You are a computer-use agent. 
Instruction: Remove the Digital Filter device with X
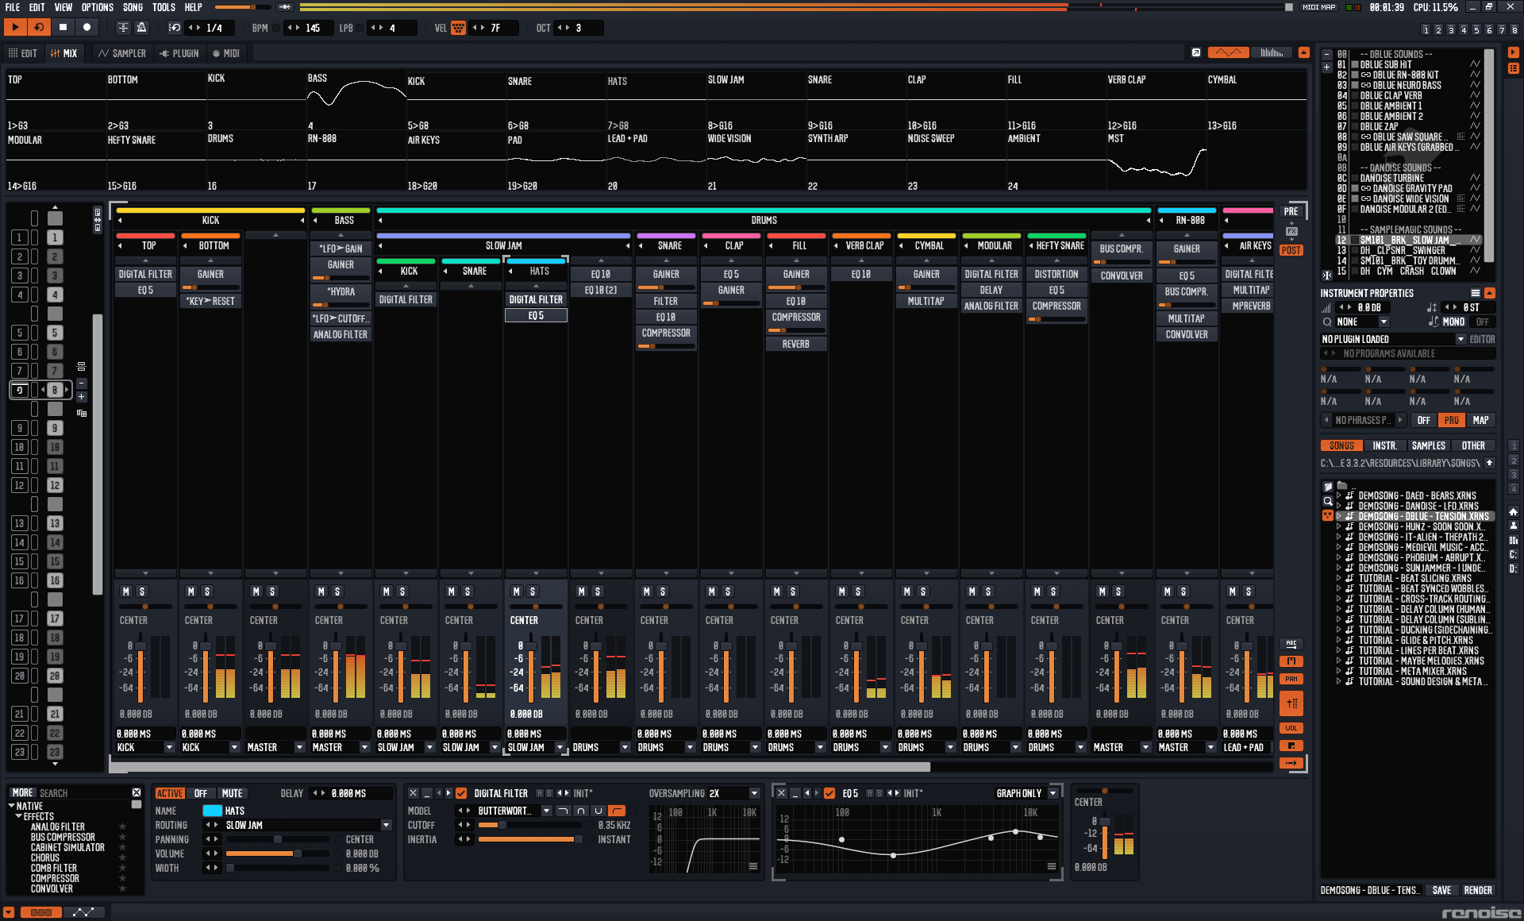[x=413, y=793]
